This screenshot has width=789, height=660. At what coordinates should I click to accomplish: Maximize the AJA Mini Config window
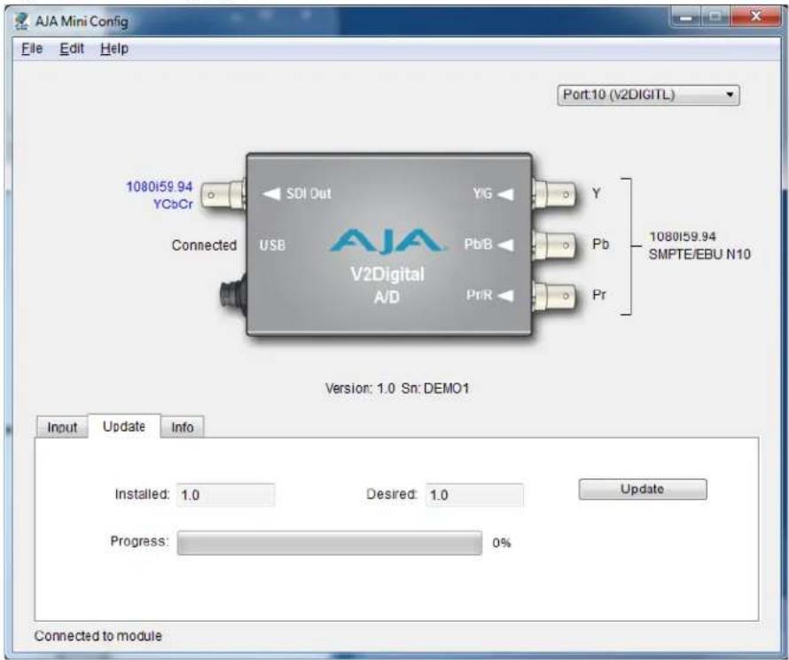click(x=715, y=17)
